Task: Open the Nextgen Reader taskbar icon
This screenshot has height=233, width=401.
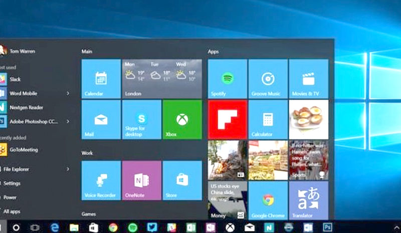Action: [269, 227]
